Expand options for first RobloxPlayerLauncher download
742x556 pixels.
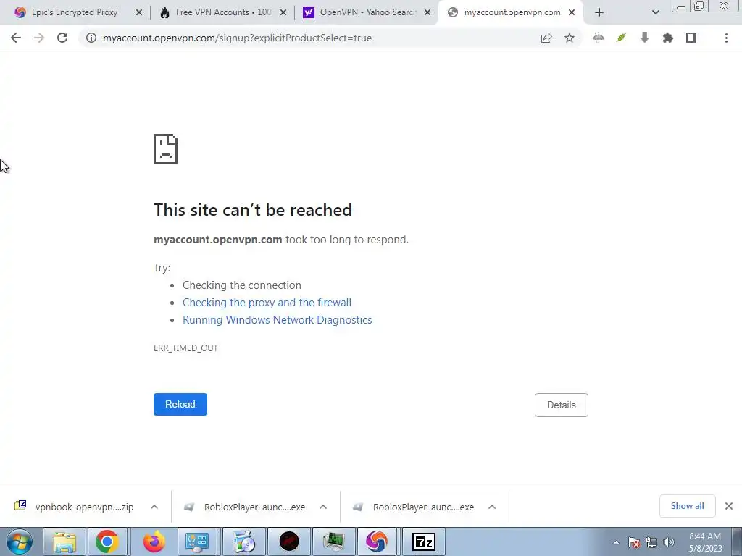323,507
